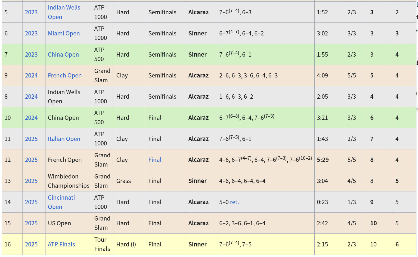Screen dimensions: 418x257
Task: Open the 2025 link in the ATP Finals row
Action: pos(31,244)
